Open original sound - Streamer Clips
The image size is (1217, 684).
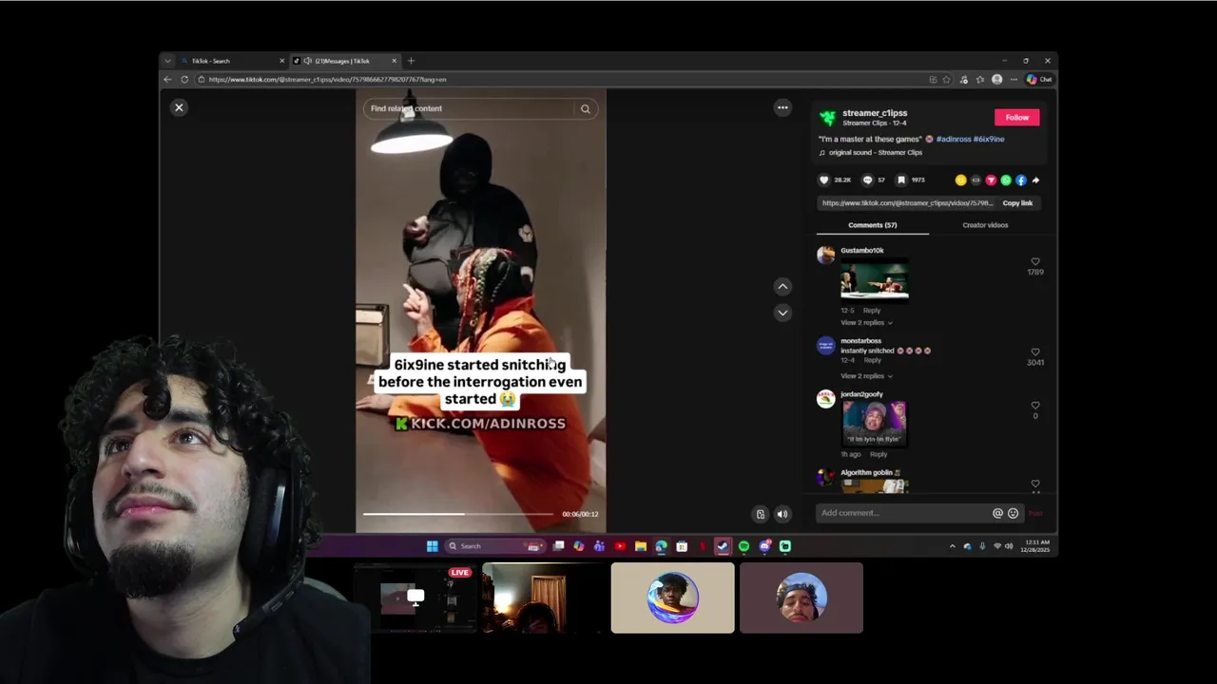click(875, 152)
